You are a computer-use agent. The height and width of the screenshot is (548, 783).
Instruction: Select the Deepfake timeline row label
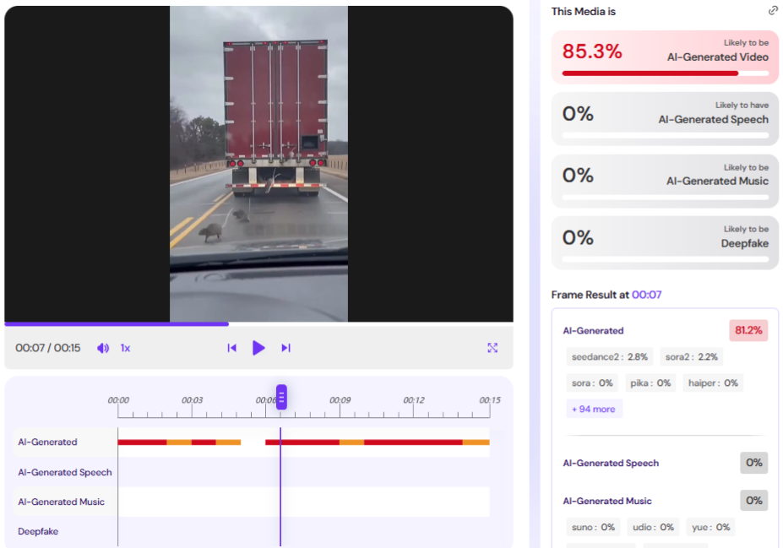pyautogui.click(x=38, y=531)
